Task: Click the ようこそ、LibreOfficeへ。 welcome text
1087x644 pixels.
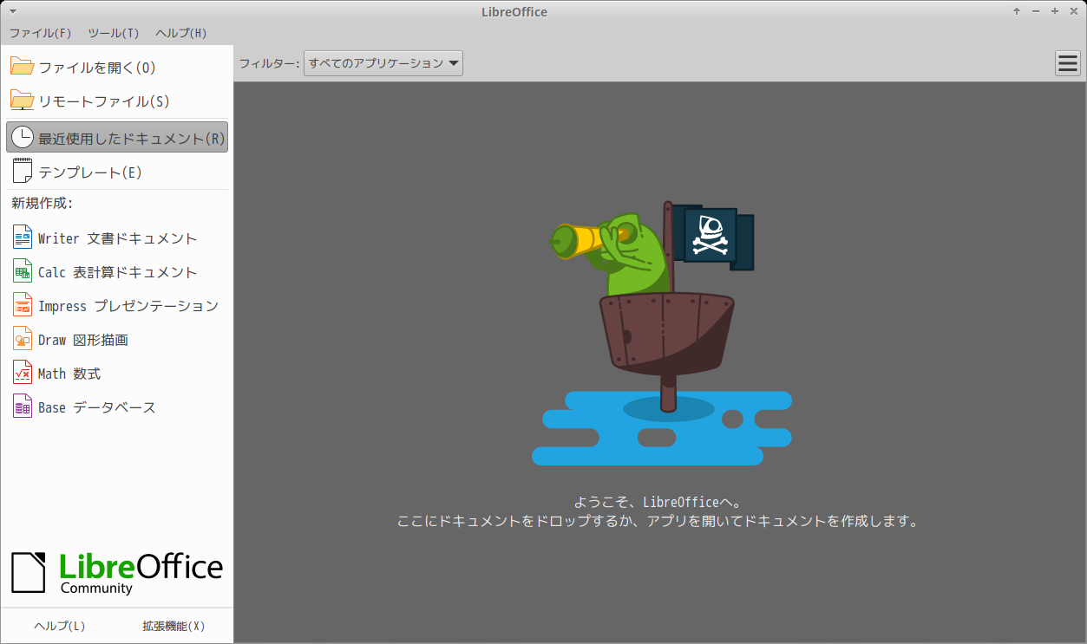Action: [x=658, y=502]
